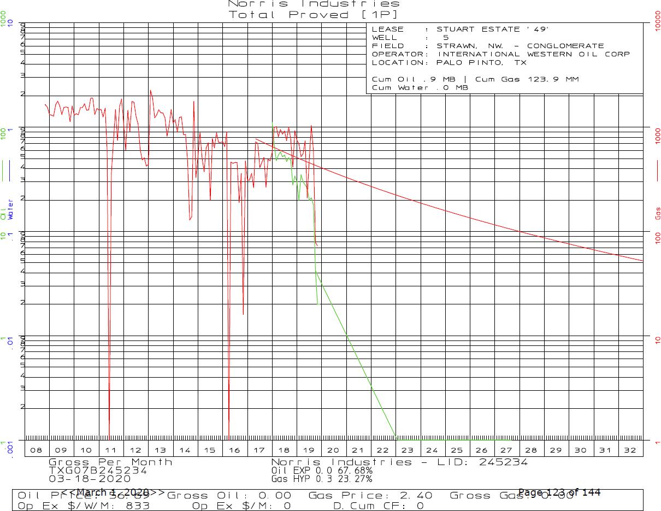The image size is (661, 511).
Task: Click the green Oil legend label
Action: pos(4,213)
